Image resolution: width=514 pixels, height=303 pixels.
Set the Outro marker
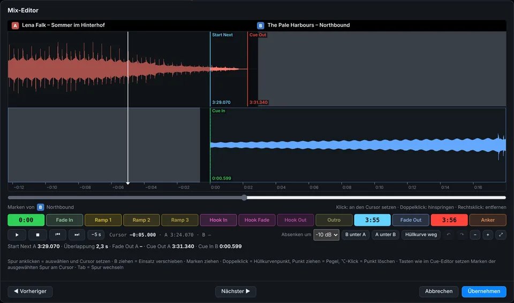tap(334, 220)
